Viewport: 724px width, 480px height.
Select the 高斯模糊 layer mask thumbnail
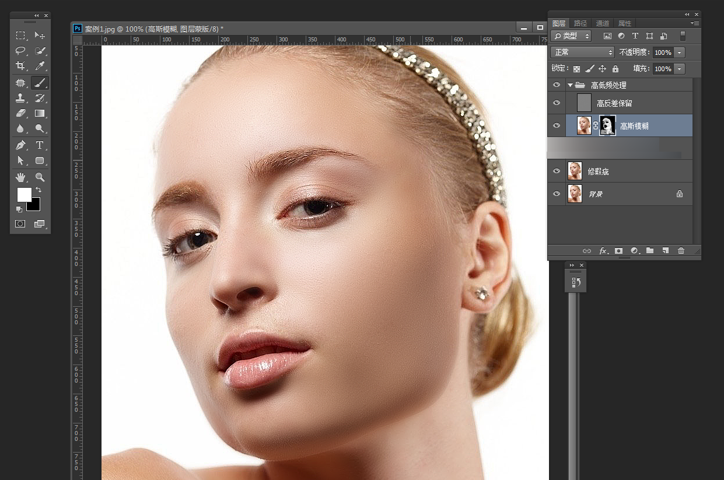[x=607, y=125]
